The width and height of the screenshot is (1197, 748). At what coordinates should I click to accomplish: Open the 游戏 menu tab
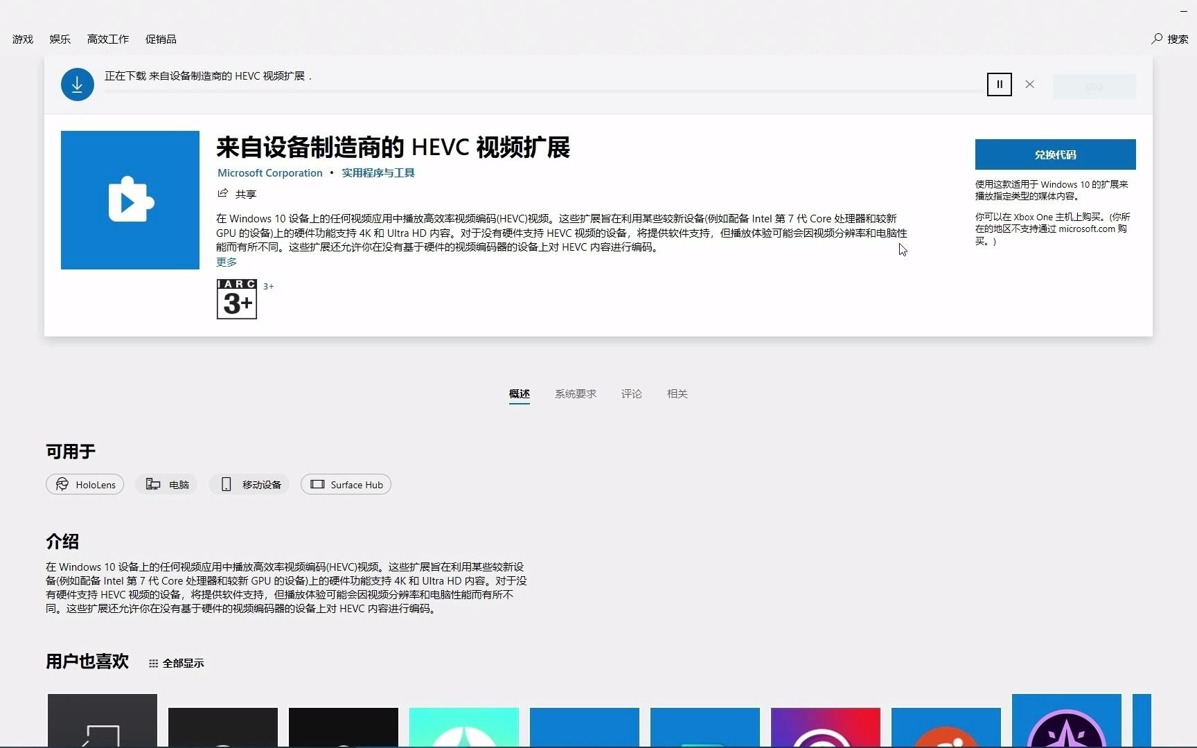tap(23, 39)
